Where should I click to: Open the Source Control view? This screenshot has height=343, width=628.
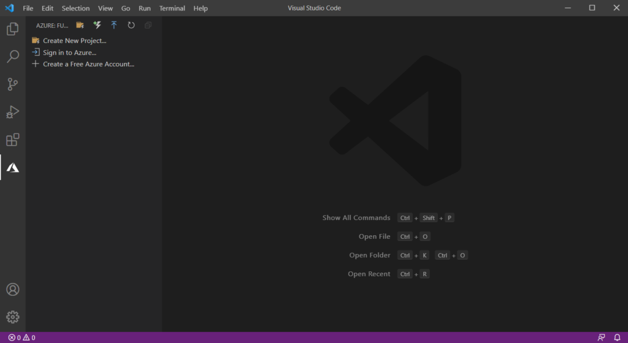click(12, 84)
